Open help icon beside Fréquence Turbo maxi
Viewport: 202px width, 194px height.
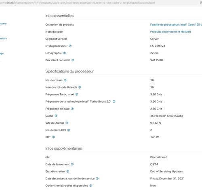[x=77, y=95]
